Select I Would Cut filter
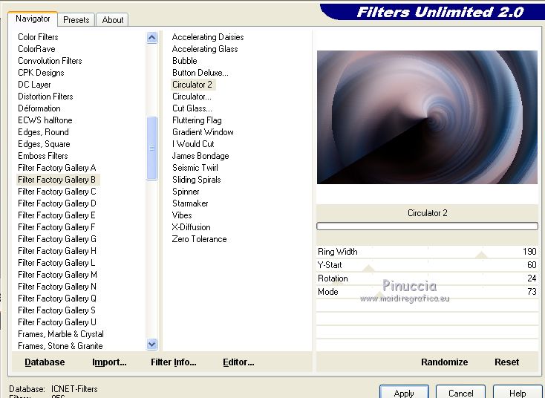The height and width of the screenshot is (398, 545). click(193, 143)
